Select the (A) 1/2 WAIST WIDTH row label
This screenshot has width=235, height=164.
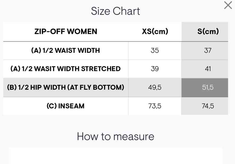[x=66, y=50]
